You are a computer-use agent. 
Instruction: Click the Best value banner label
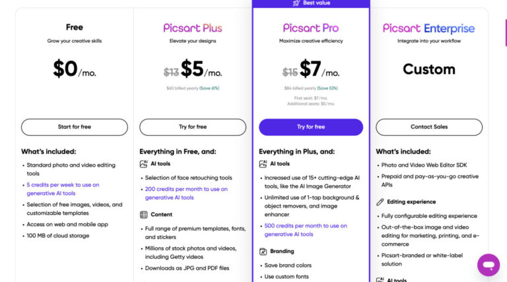(317, 3)
